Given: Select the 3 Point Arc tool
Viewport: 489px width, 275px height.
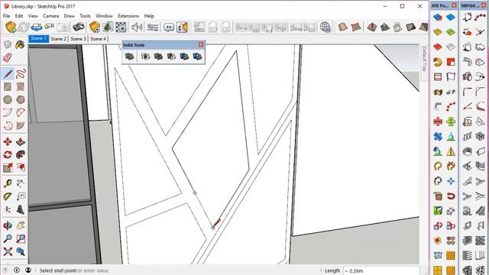Looking at the screenshot, I should (8, 125).
